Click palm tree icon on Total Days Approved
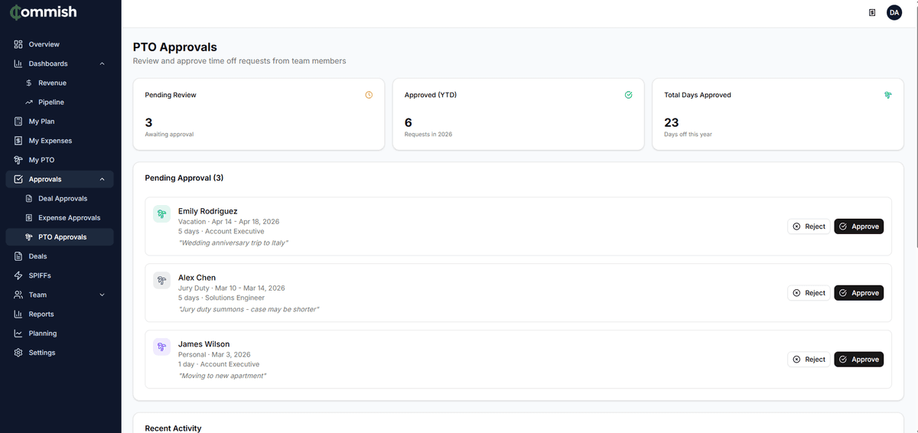 [x=887, y=95]
